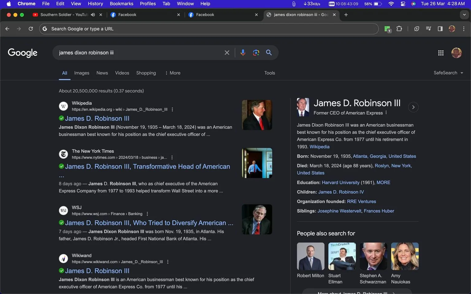Open the Tools search options
This screenshot has height=294, width=471.
270,73
